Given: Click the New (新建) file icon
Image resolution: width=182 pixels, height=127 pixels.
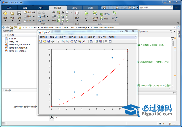Looking at the screenshot, I should [x=5, y=13].
